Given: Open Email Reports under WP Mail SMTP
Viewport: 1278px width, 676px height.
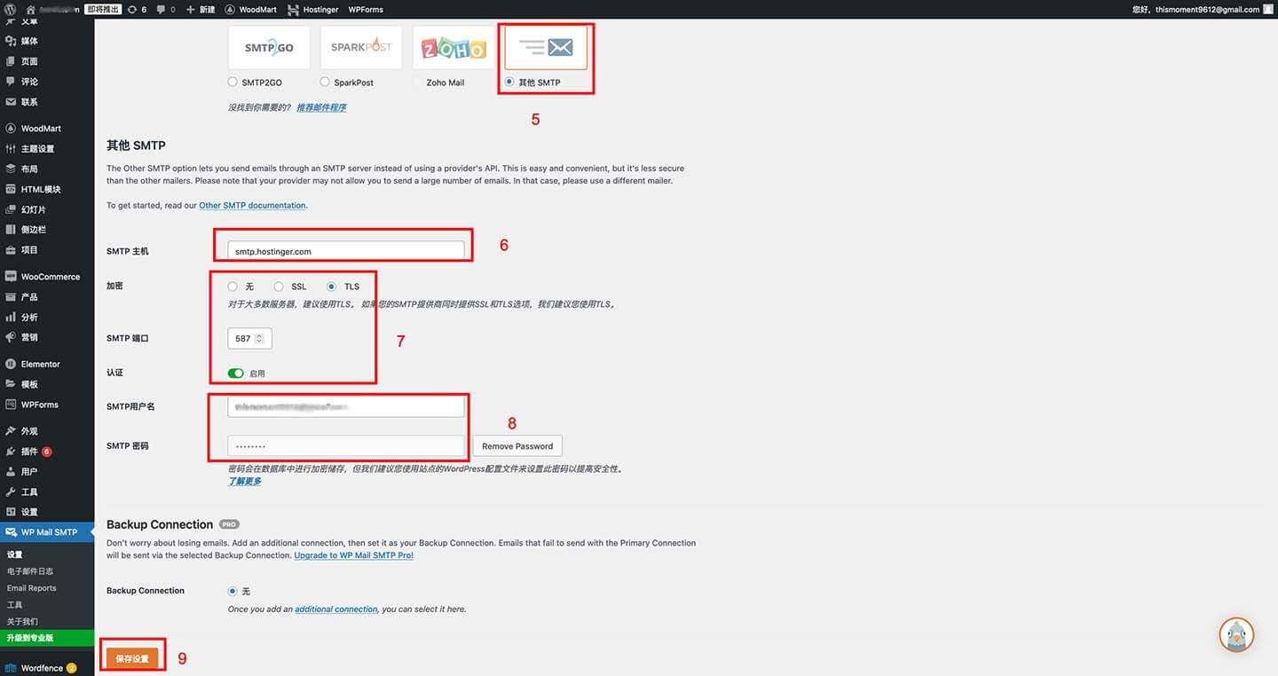Looking at the screenshot, I should click(30, 587).
